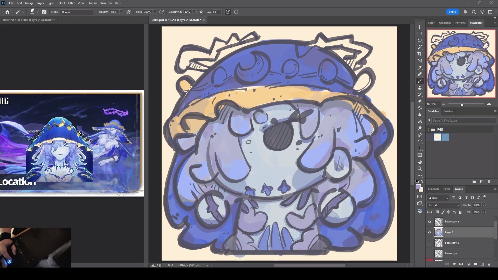Viewport: 498px width, 280px height.
Task: Open the layer fx styles menu
Action: (x=454, y=264)
